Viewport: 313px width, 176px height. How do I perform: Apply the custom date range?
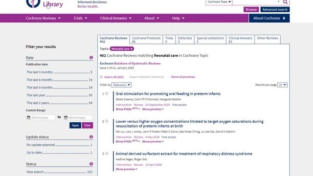coord(75,125)
